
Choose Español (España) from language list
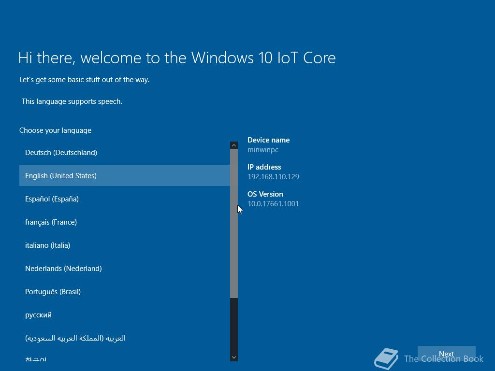point(124,199)
